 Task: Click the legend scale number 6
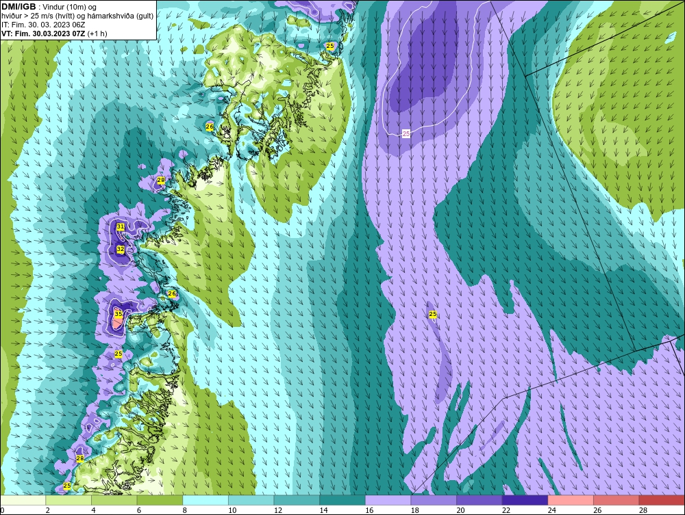pyautogui.click(x=139, y=510)
